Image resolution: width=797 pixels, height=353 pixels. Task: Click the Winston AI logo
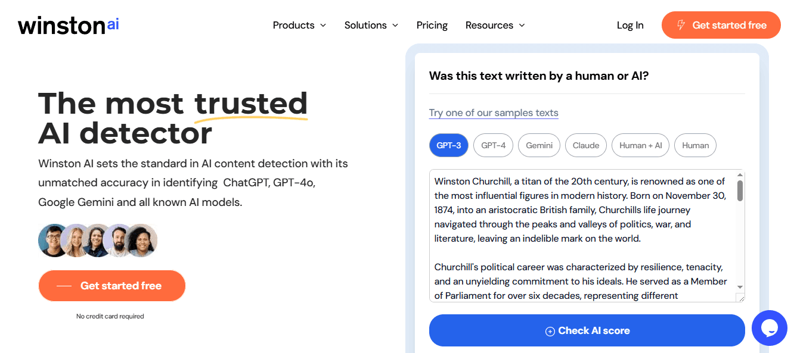69,25
